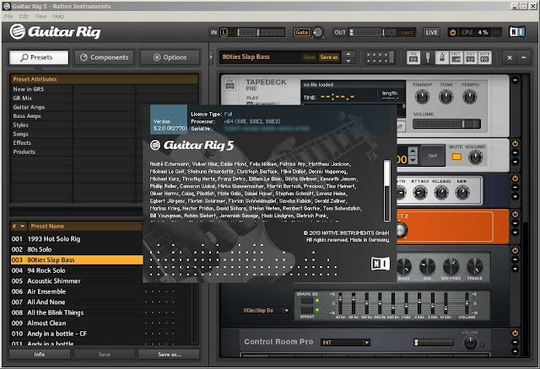
Task: Switch to the Presets tab
Action: pos(39,57)
